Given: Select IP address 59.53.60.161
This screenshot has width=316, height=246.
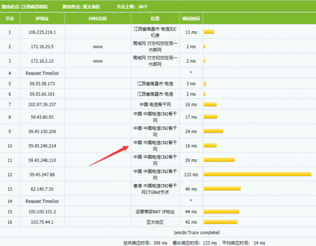Looking at the screenshot, I should tap(42, 94).
